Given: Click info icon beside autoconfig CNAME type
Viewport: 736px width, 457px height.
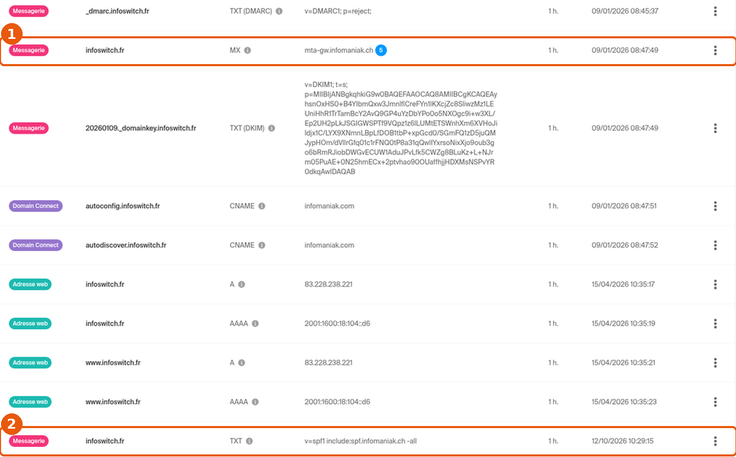Looking at the screenshot, I should point(262,206).
